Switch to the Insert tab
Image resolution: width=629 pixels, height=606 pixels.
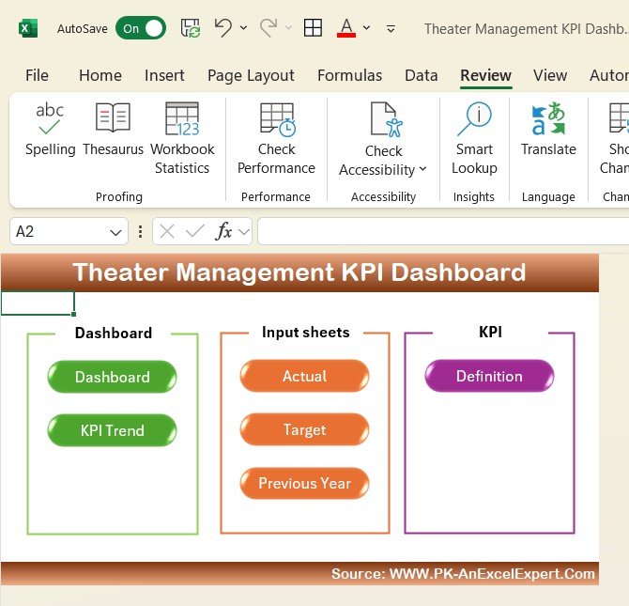pos(164,75)
